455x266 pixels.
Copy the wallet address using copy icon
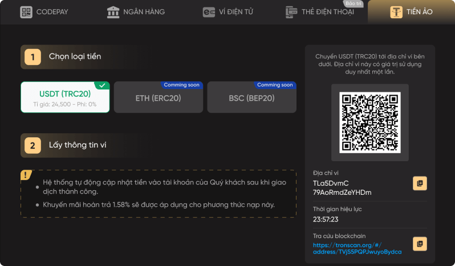pos(420,183)
